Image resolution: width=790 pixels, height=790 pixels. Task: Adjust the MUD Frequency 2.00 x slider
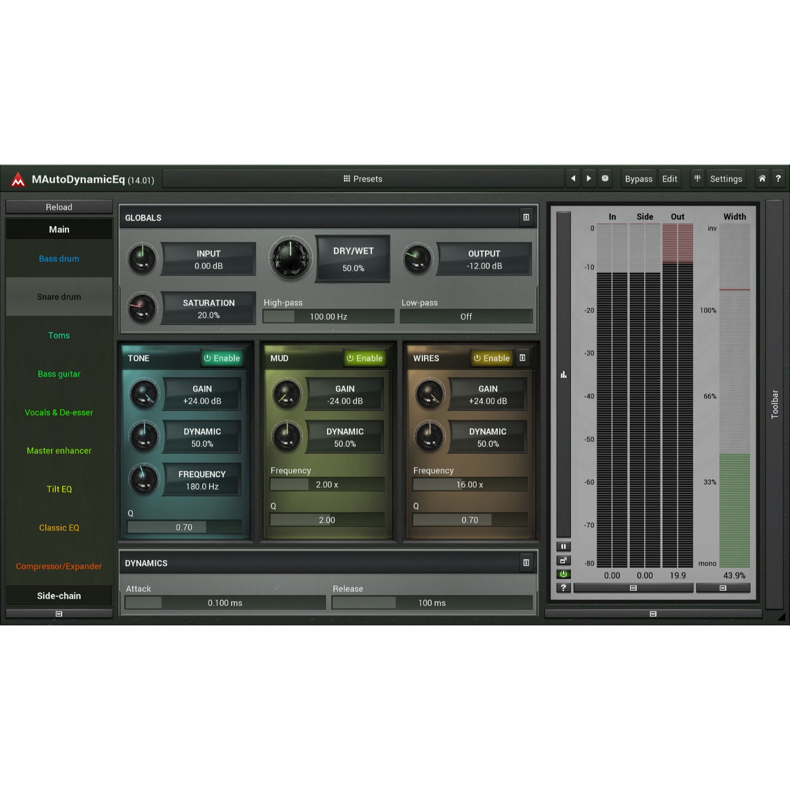pos(327,485)
